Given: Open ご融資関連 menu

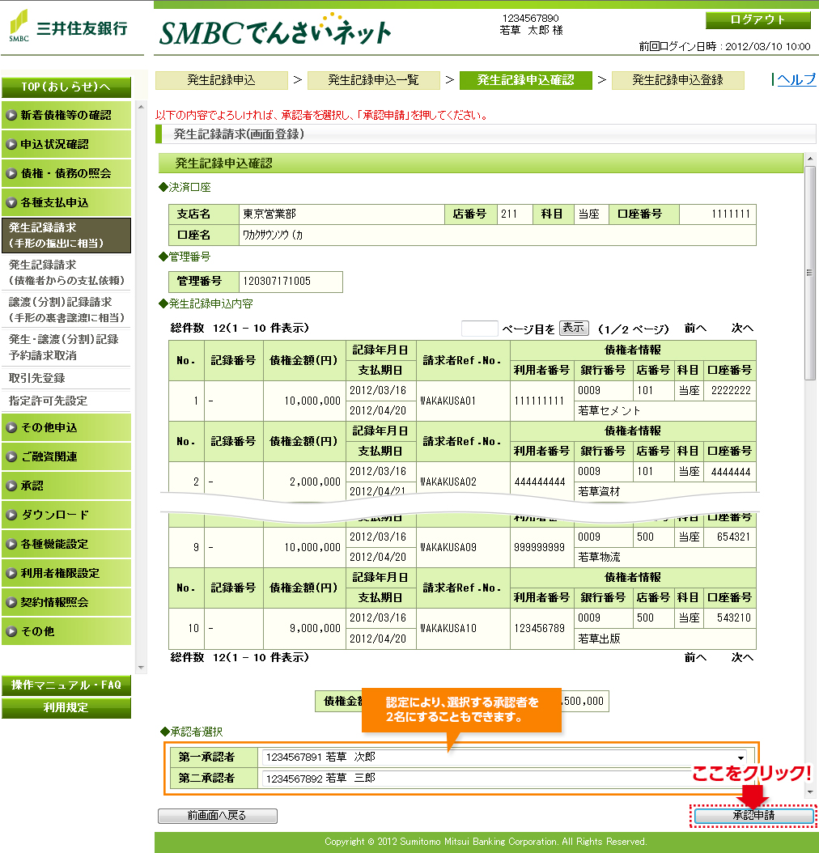Looking at the screenshot, I should [66, 456].
